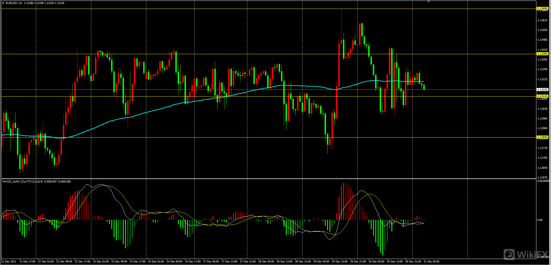Click the 24 Dec 09:00 time label

174,262
